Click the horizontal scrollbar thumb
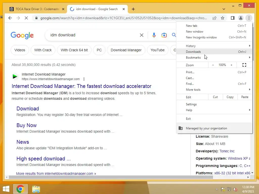This screenshot has width=259, height=194. click(111, 177)
